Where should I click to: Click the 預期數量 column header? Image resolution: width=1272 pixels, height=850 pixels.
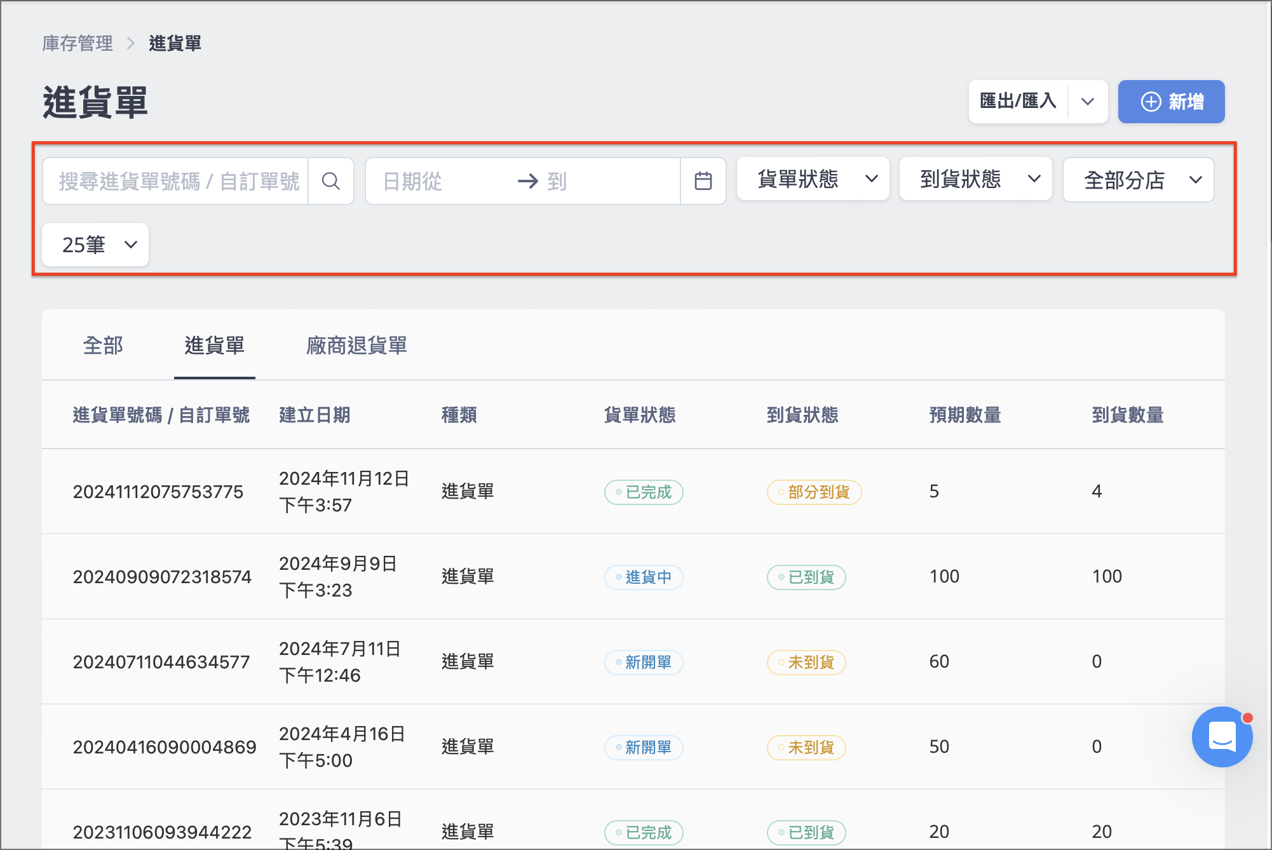click(965, 415)
